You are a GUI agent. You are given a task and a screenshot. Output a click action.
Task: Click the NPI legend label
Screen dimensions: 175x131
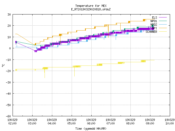tap(154, 28)
